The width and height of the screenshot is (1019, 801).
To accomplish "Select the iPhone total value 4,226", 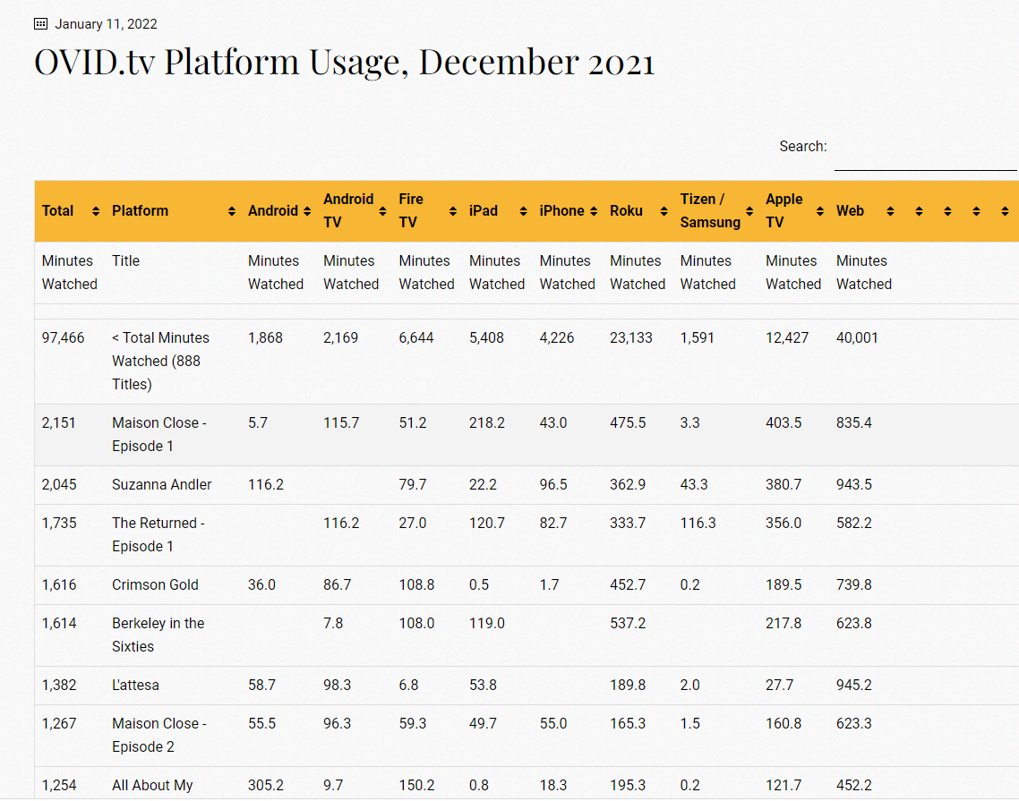I will pos(557,337).
